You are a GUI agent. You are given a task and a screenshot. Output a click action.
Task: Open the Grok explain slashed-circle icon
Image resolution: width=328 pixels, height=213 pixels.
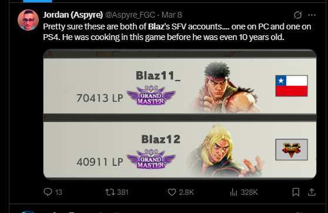(x=297, y=15)
